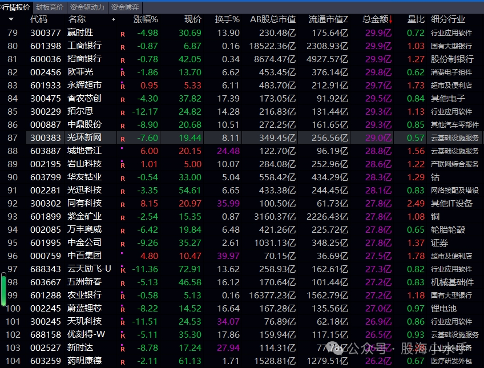Click turnover 24.48 in 城地香江 row
The height and width of the screenshot is (368, 484).
228,151
